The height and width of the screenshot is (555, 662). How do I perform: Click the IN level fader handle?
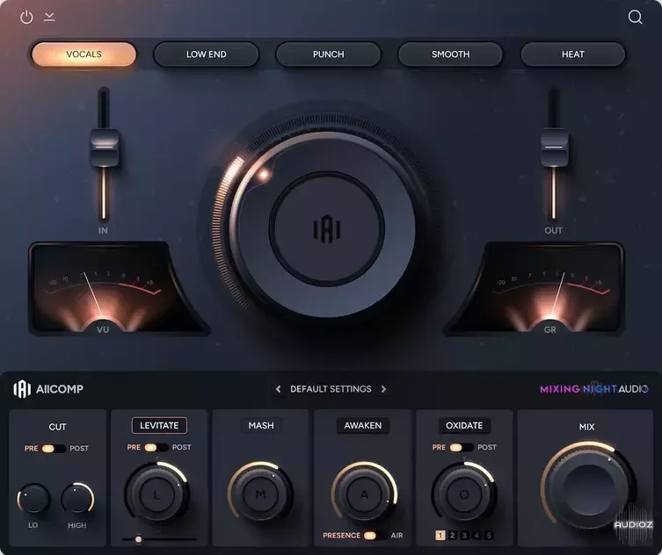(x=105, y=148)
